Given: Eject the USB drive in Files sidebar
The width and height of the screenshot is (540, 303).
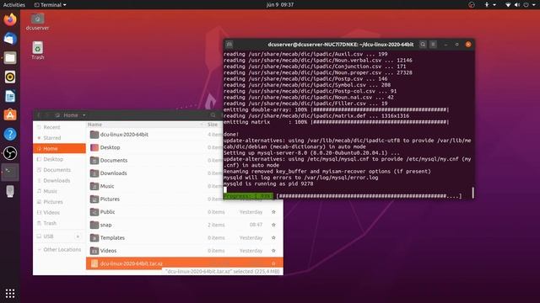Looking at the screenshot, I should click(78, 237).
